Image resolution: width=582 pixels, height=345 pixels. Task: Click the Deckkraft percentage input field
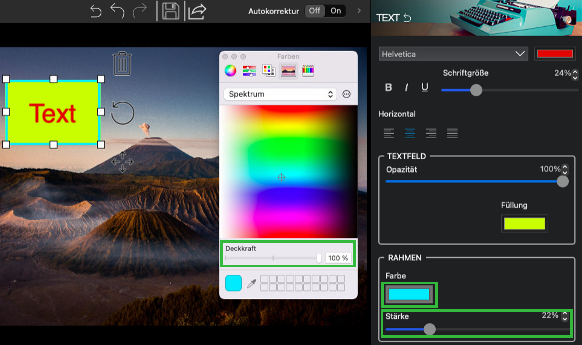[x=338, y=258]
